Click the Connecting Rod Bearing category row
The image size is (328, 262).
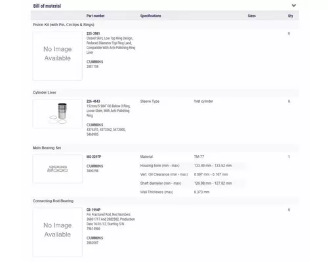tap(165, 201)
